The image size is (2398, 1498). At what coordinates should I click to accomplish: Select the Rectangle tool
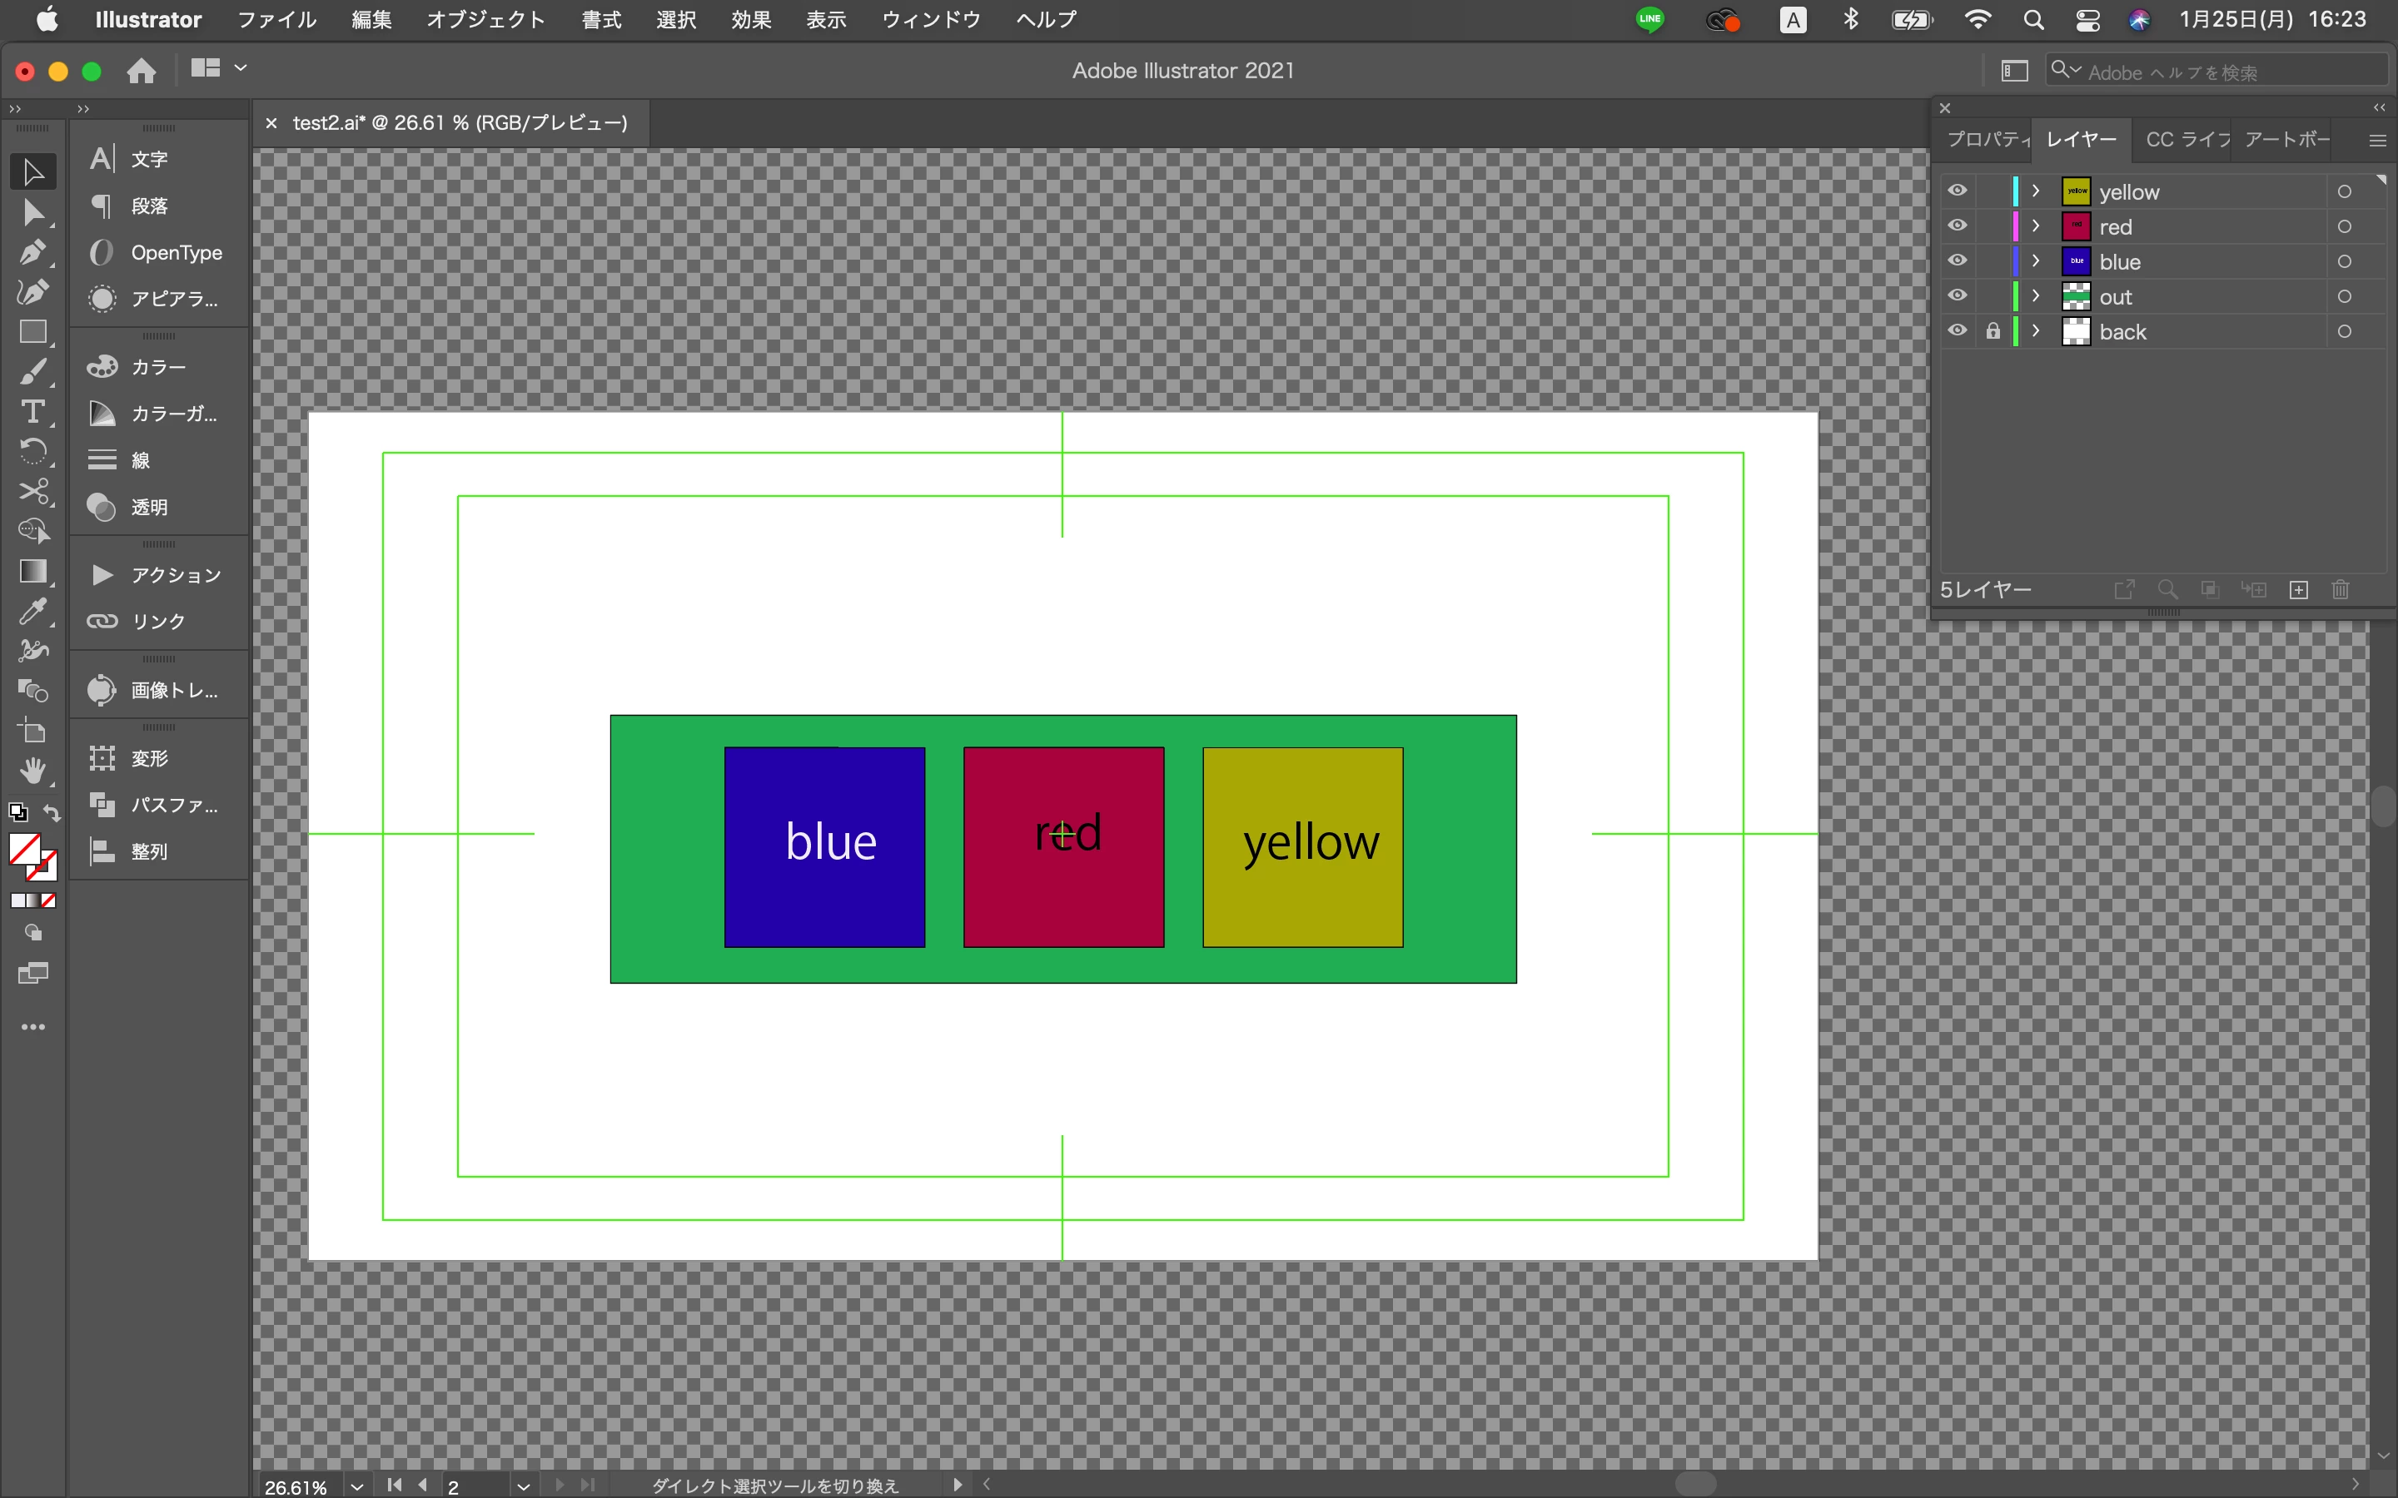coord(32,332)
